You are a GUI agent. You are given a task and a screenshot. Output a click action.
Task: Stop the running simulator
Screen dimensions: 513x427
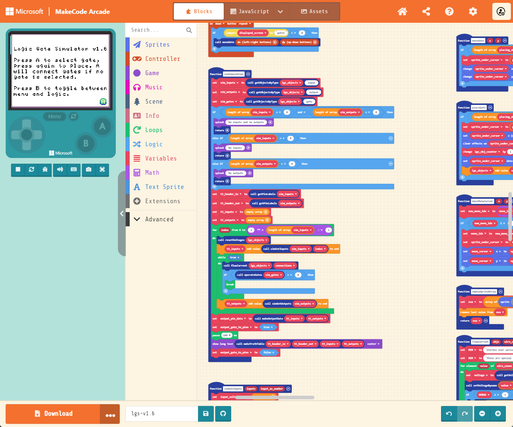(17, 170)
